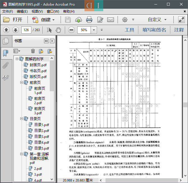Upload file to cloud icon
This screenshot has width=188, height=183.
point(78,20)
